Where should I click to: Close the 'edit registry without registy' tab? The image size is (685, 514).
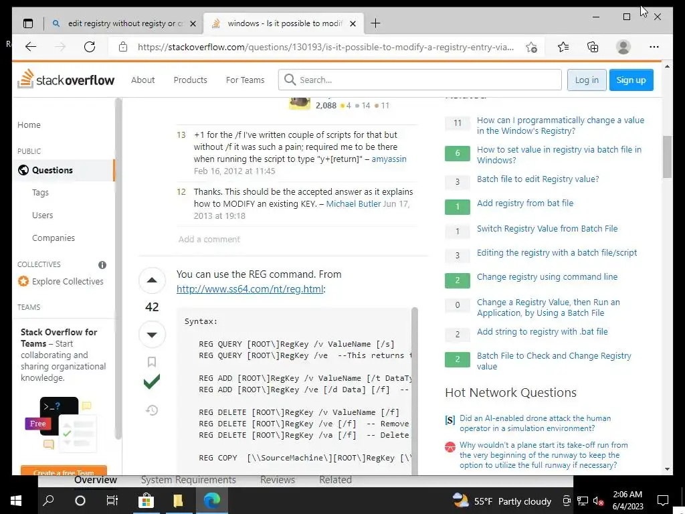coord(193,23)
